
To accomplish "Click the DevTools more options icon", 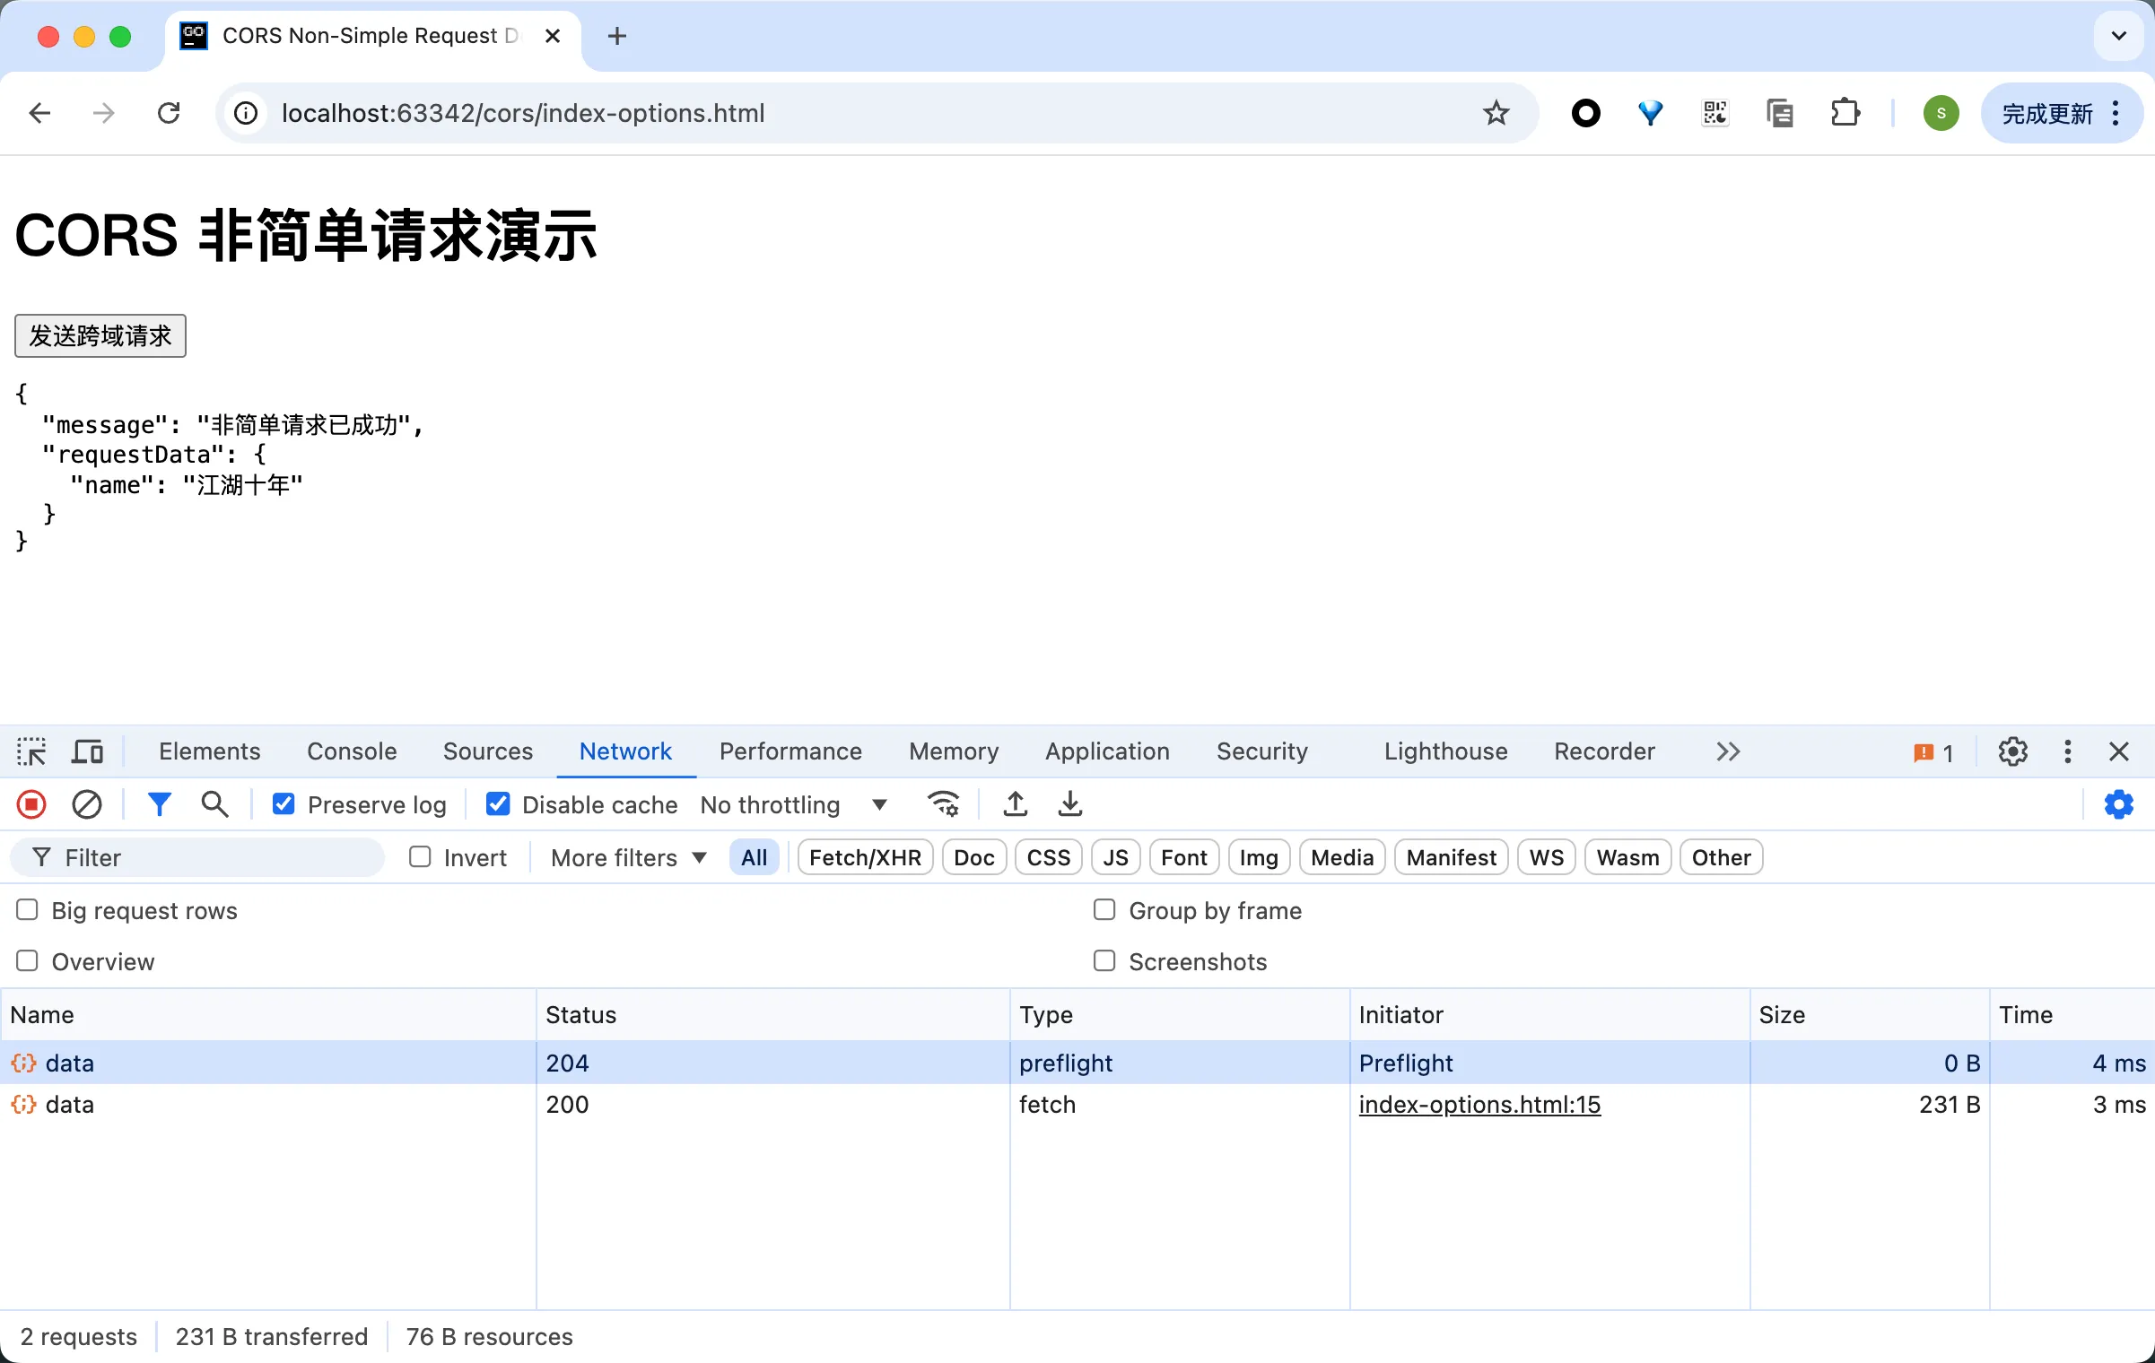I will coord(2067,751).
